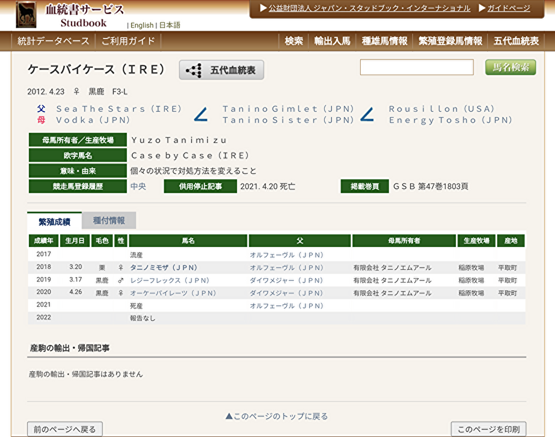Screen dimensions: 555x437
Task: Open sire ダイワメジャー in 2020 row
Action: click(287, 293)
